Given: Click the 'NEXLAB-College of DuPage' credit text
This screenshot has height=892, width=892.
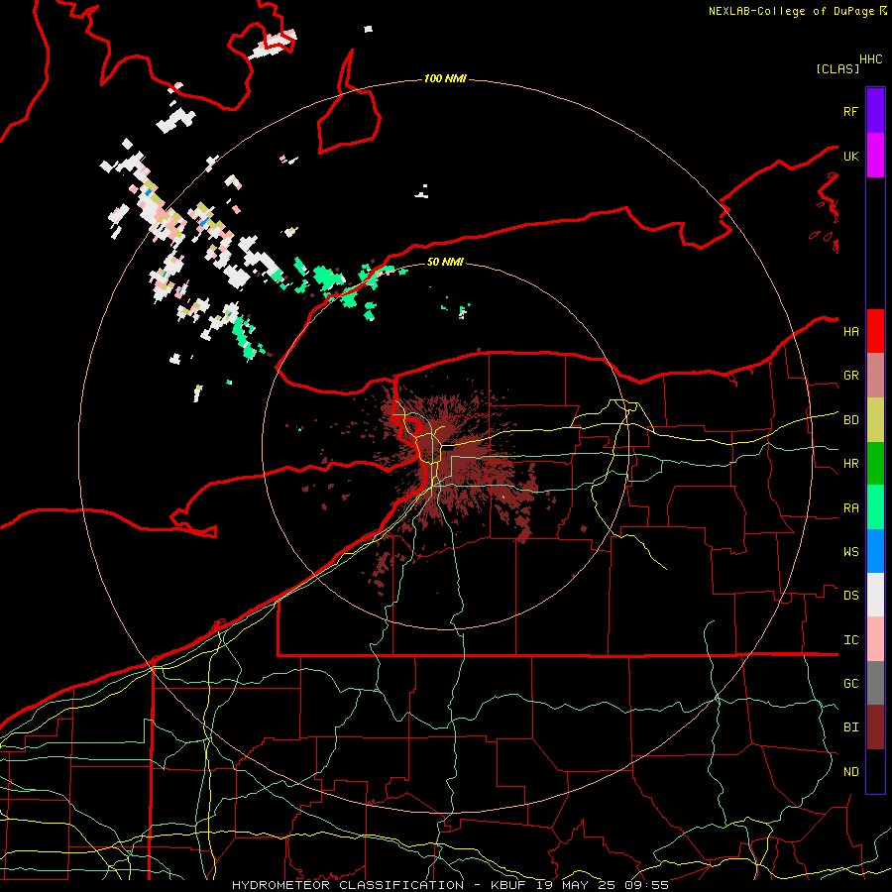Looking at the screenshot, I should (x=792, y=11).
